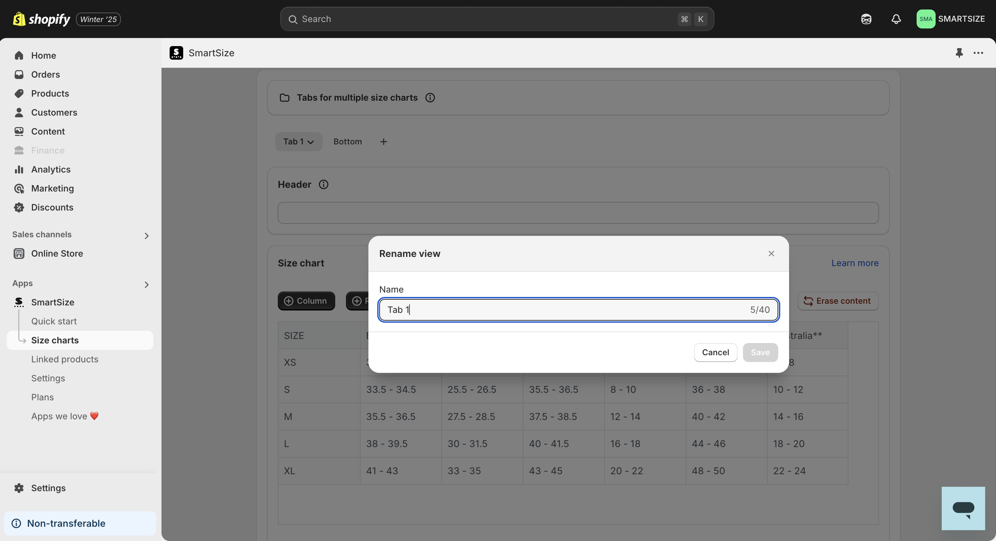The image size is (996, 541).
Task: Switch to the Bottom tab
Action: click(348, 142)
